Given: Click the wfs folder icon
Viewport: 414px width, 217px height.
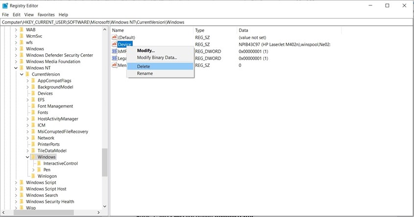Looking at the screenshot, I should pyautogui.click(x=22, y=43).
